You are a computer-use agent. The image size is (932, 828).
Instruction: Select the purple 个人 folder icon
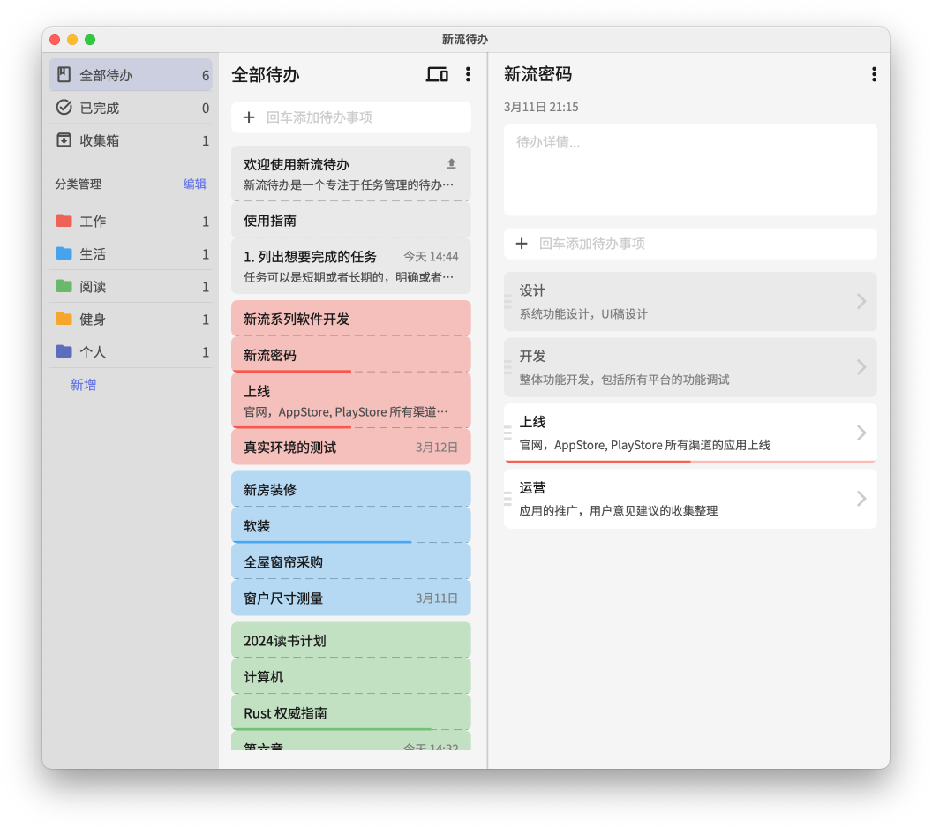(x=64, y=351)
